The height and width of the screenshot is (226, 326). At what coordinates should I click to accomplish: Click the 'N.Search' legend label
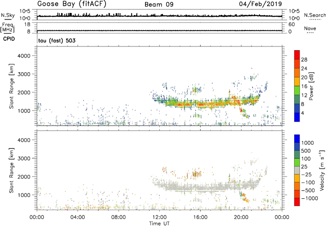click(315, 15)
